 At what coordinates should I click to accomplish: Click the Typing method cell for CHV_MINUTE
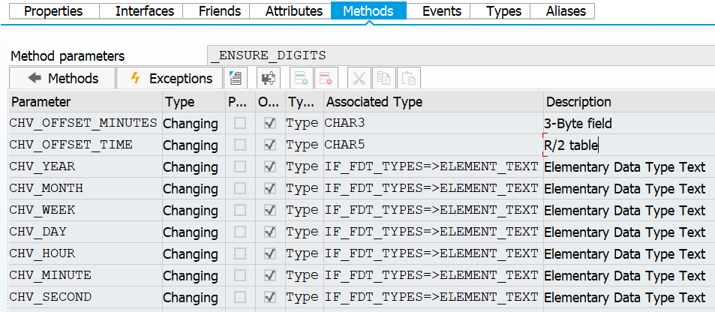(x=304, y=275)
